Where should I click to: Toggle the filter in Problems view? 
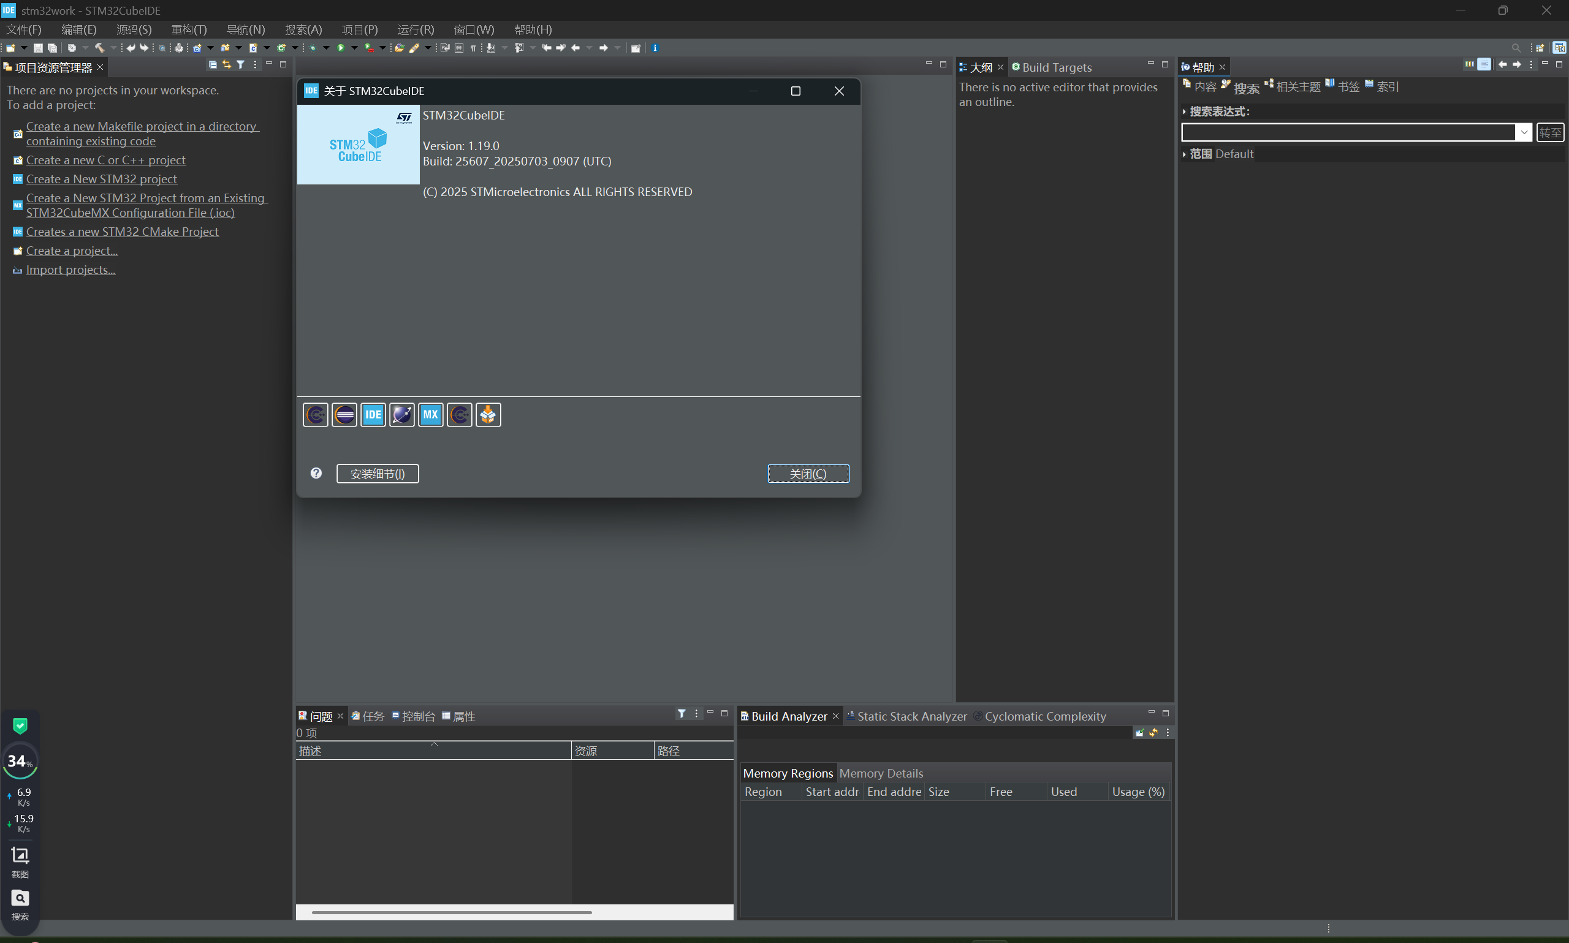point(682,714)
